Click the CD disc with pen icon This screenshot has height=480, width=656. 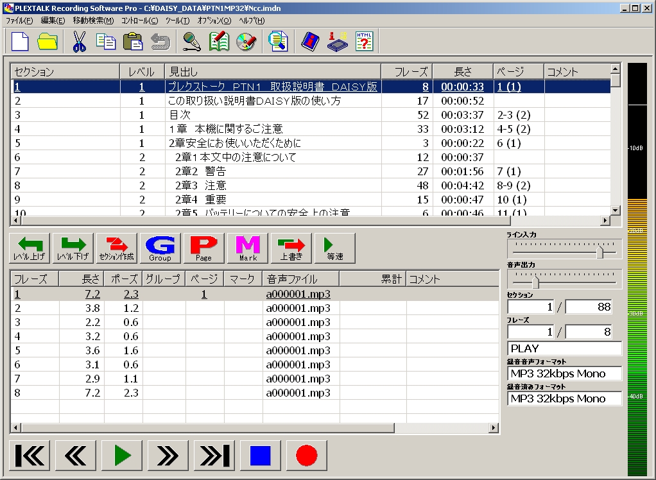click(x=246, y=42)
